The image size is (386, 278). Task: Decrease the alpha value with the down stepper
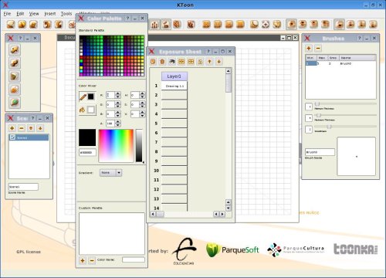(x=117, y=125)
